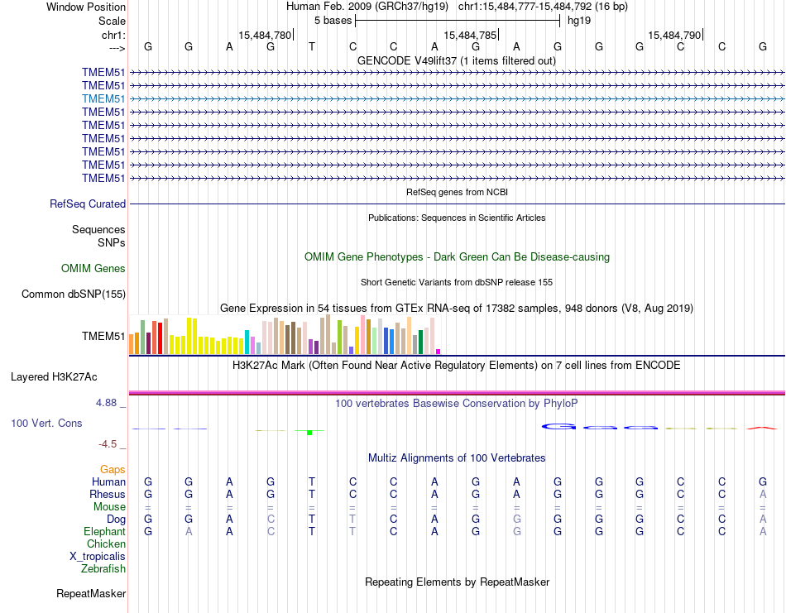
Task: Click Repeating Elements by RepeatMasker title
Action: click(457, 582)
